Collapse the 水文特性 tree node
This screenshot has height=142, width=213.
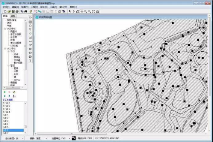pyautogui.click(x=5, y=28)
